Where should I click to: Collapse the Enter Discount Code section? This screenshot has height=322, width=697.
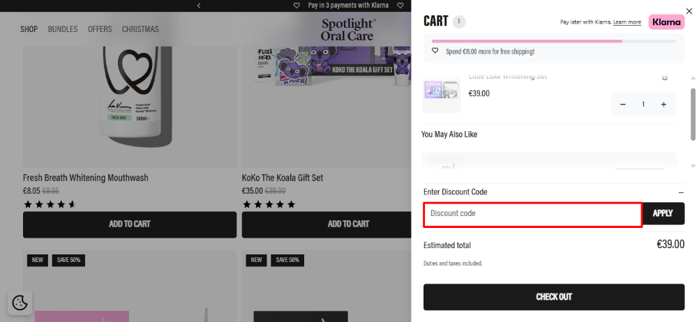pyautogui.click(x=681, y=192)
